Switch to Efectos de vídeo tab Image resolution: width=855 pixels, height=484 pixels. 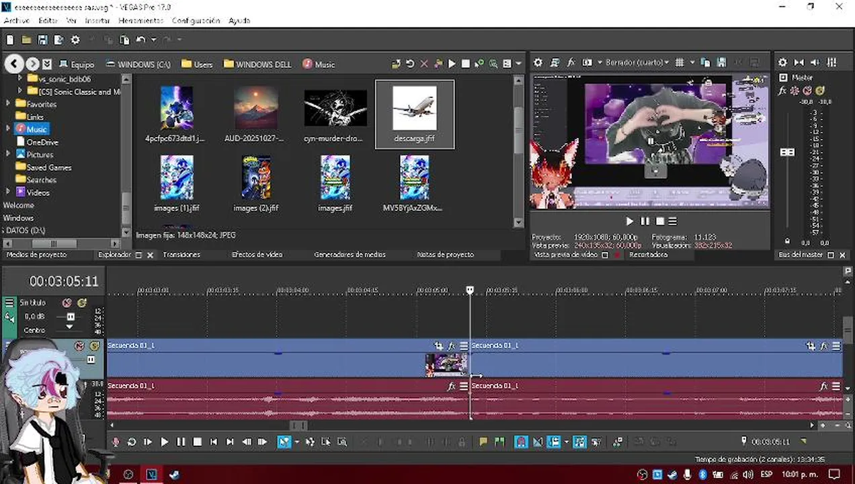click(x=257, y=255)
